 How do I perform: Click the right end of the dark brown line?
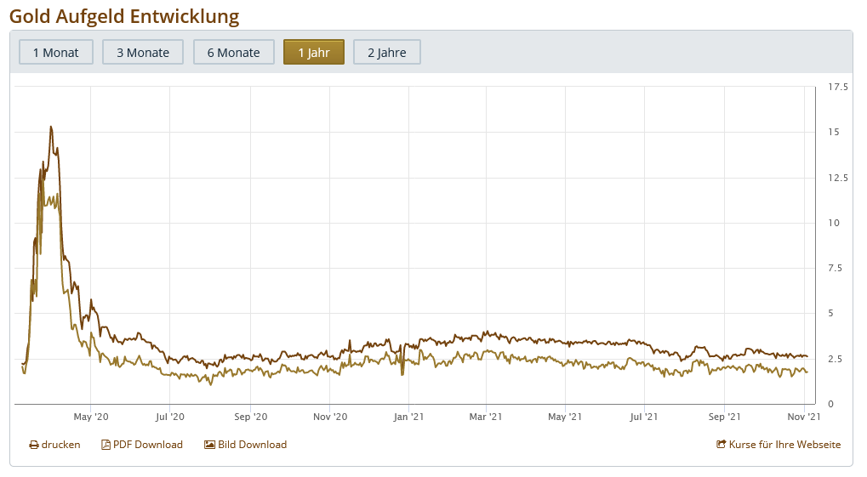pyautogui.click(x=807, y=356)
